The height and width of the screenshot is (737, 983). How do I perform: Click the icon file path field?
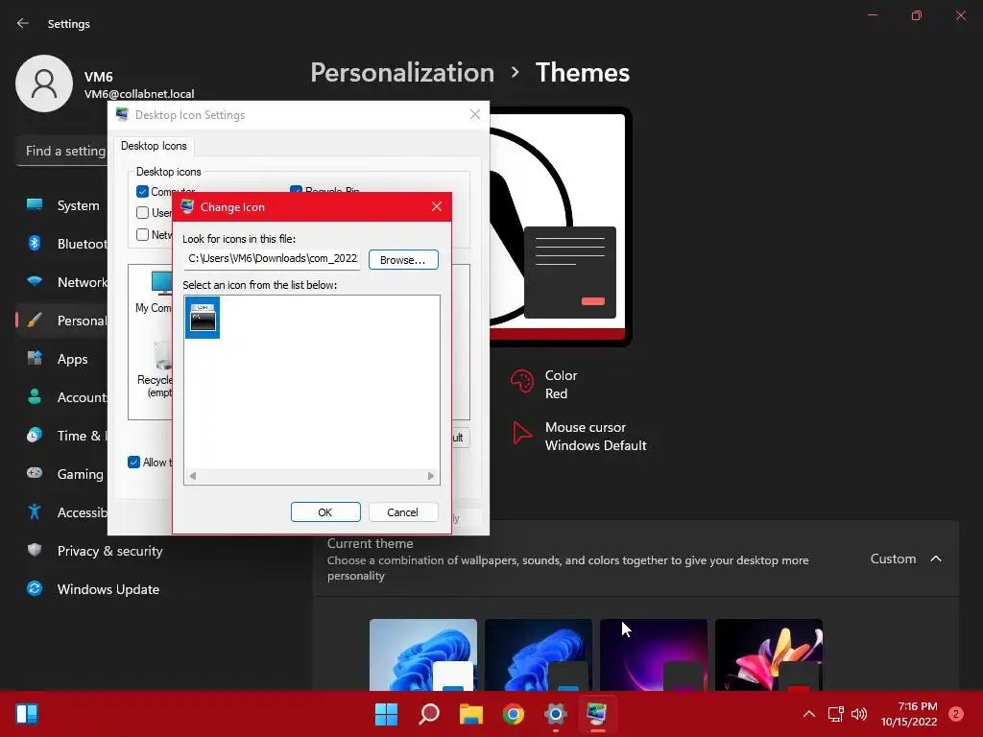272,259
